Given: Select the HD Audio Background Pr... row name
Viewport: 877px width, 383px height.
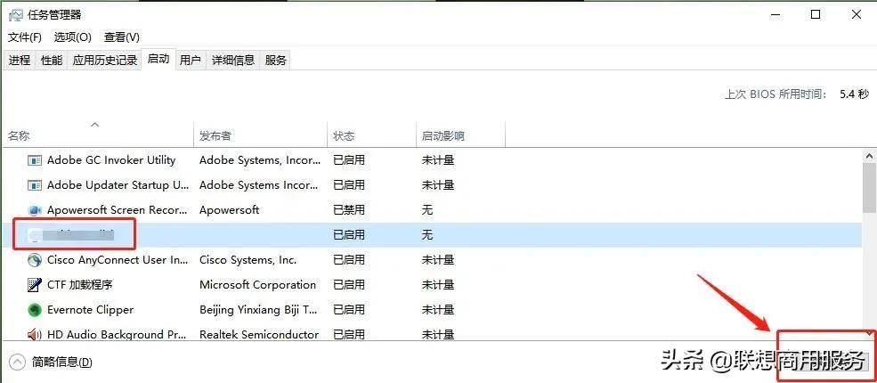Looking at the screenshot, I should coord(118,334).
